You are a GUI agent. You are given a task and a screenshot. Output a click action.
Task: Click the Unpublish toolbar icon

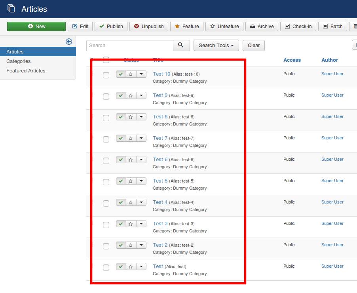coord(148,27)
